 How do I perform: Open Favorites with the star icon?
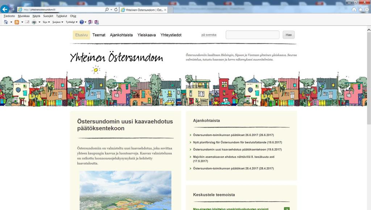[360, 10]
